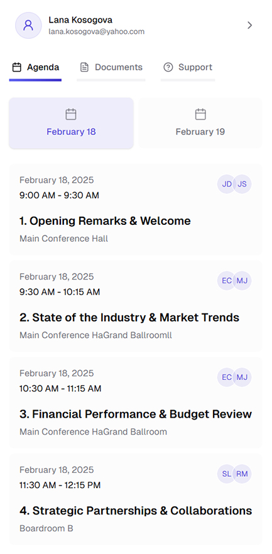Click MJ avatar on Financial Performance session
Image resolution: width=272 pixels, height=554 pixels.
242,377
